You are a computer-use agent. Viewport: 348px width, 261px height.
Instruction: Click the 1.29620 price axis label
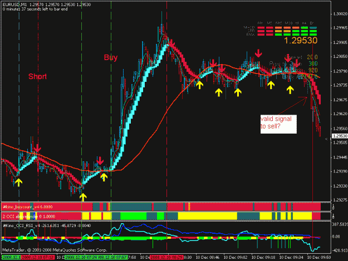[340, 114]
